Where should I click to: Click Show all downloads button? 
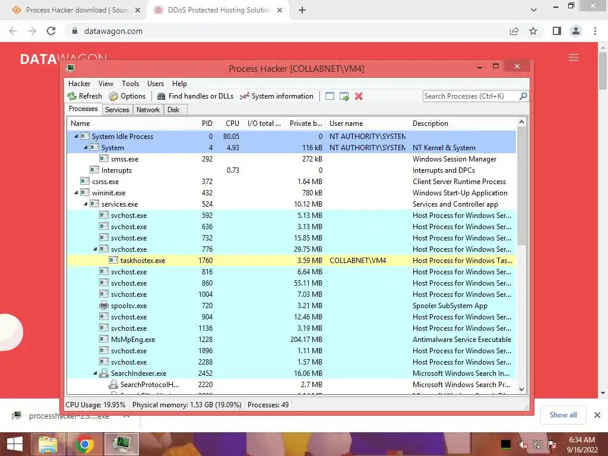coord(563,415)
